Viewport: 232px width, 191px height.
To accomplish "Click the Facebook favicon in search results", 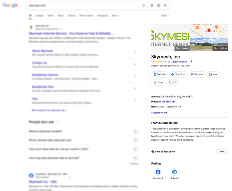I will pyautogui.click(x=31, y=176).
